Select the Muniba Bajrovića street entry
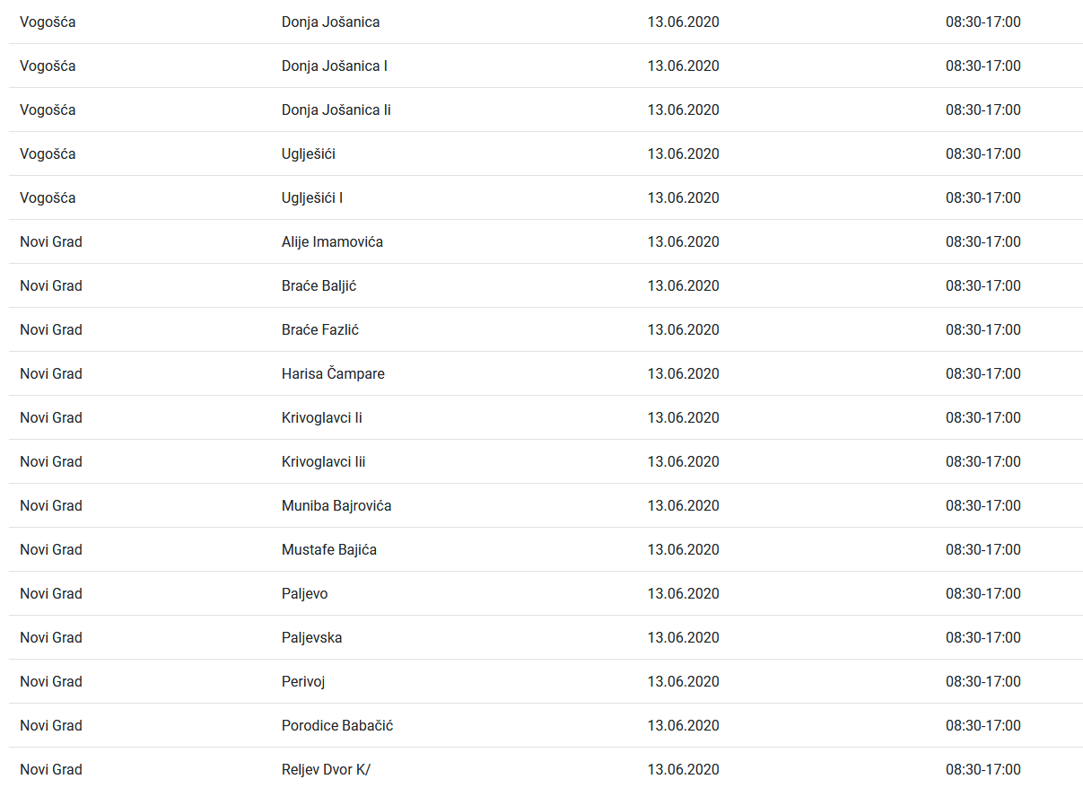The height and width of the screenshot is (788, 1083). [336, 506]
